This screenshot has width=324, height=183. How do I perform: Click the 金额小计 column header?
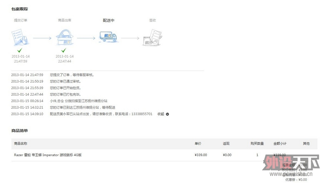point(280,143)
